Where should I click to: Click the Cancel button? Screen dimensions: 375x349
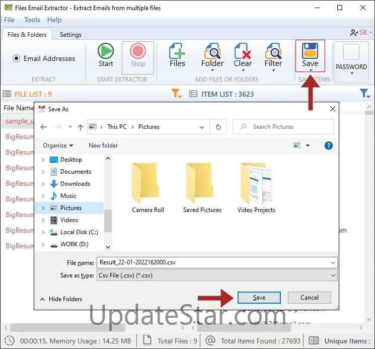[x=310, y=298]
